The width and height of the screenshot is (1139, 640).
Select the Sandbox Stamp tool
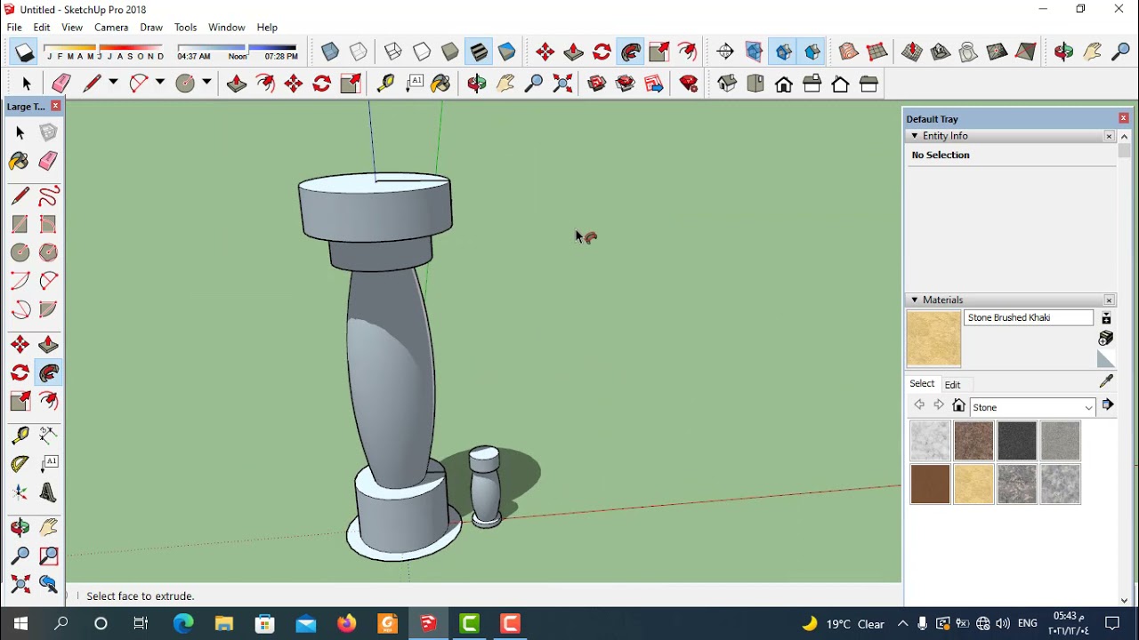tap(940, 52)
